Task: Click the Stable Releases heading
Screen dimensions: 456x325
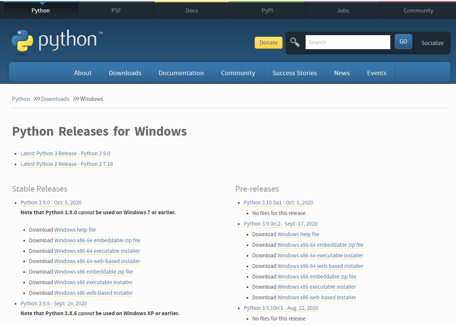Action: (x=40, y=189)
